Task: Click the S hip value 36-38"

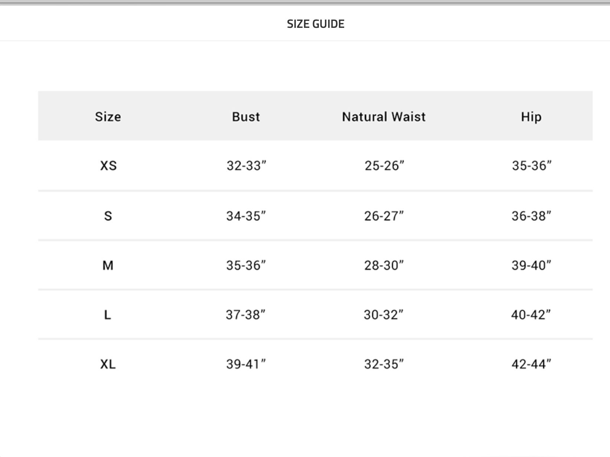Action: click(x=531, y=216)
